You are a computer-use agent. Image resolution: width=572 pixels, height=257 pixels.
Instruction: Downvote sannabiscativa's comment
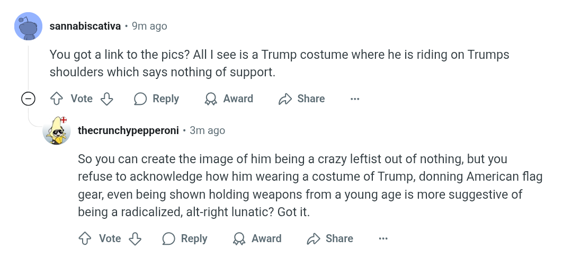[x=106, y=99]
